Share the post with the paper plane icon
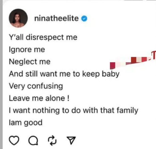This screenshot has height=149, width=156. tap(71, 140)
